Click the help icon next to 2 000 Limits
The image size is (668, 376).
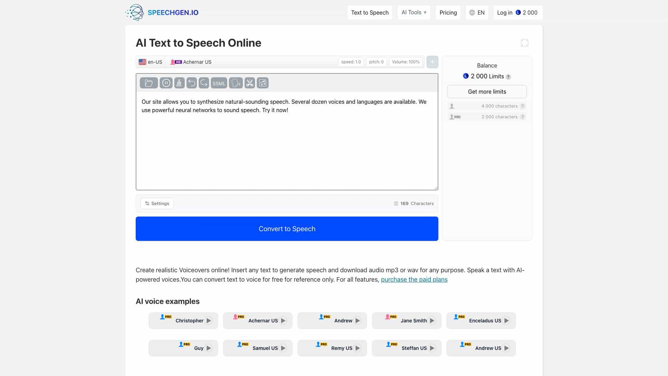point(508,77)
